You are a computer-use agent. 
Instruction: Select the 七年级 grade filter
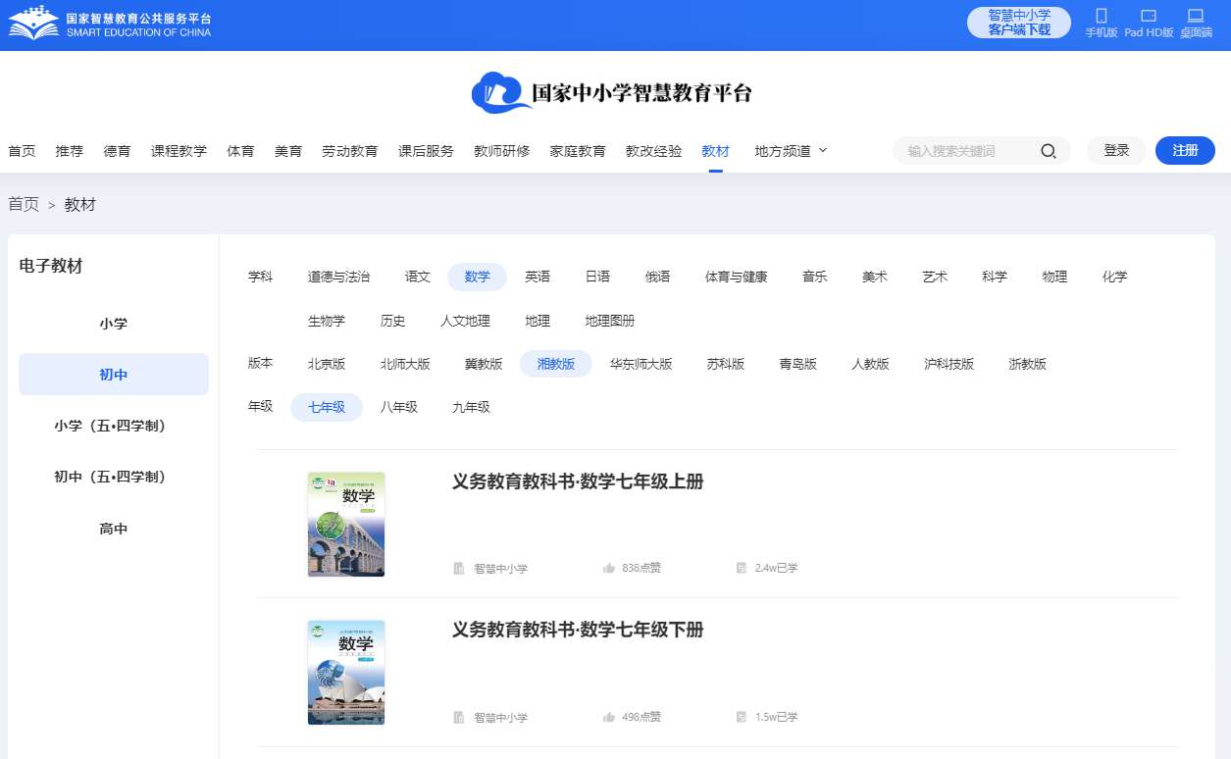click(x=327, y=407)
